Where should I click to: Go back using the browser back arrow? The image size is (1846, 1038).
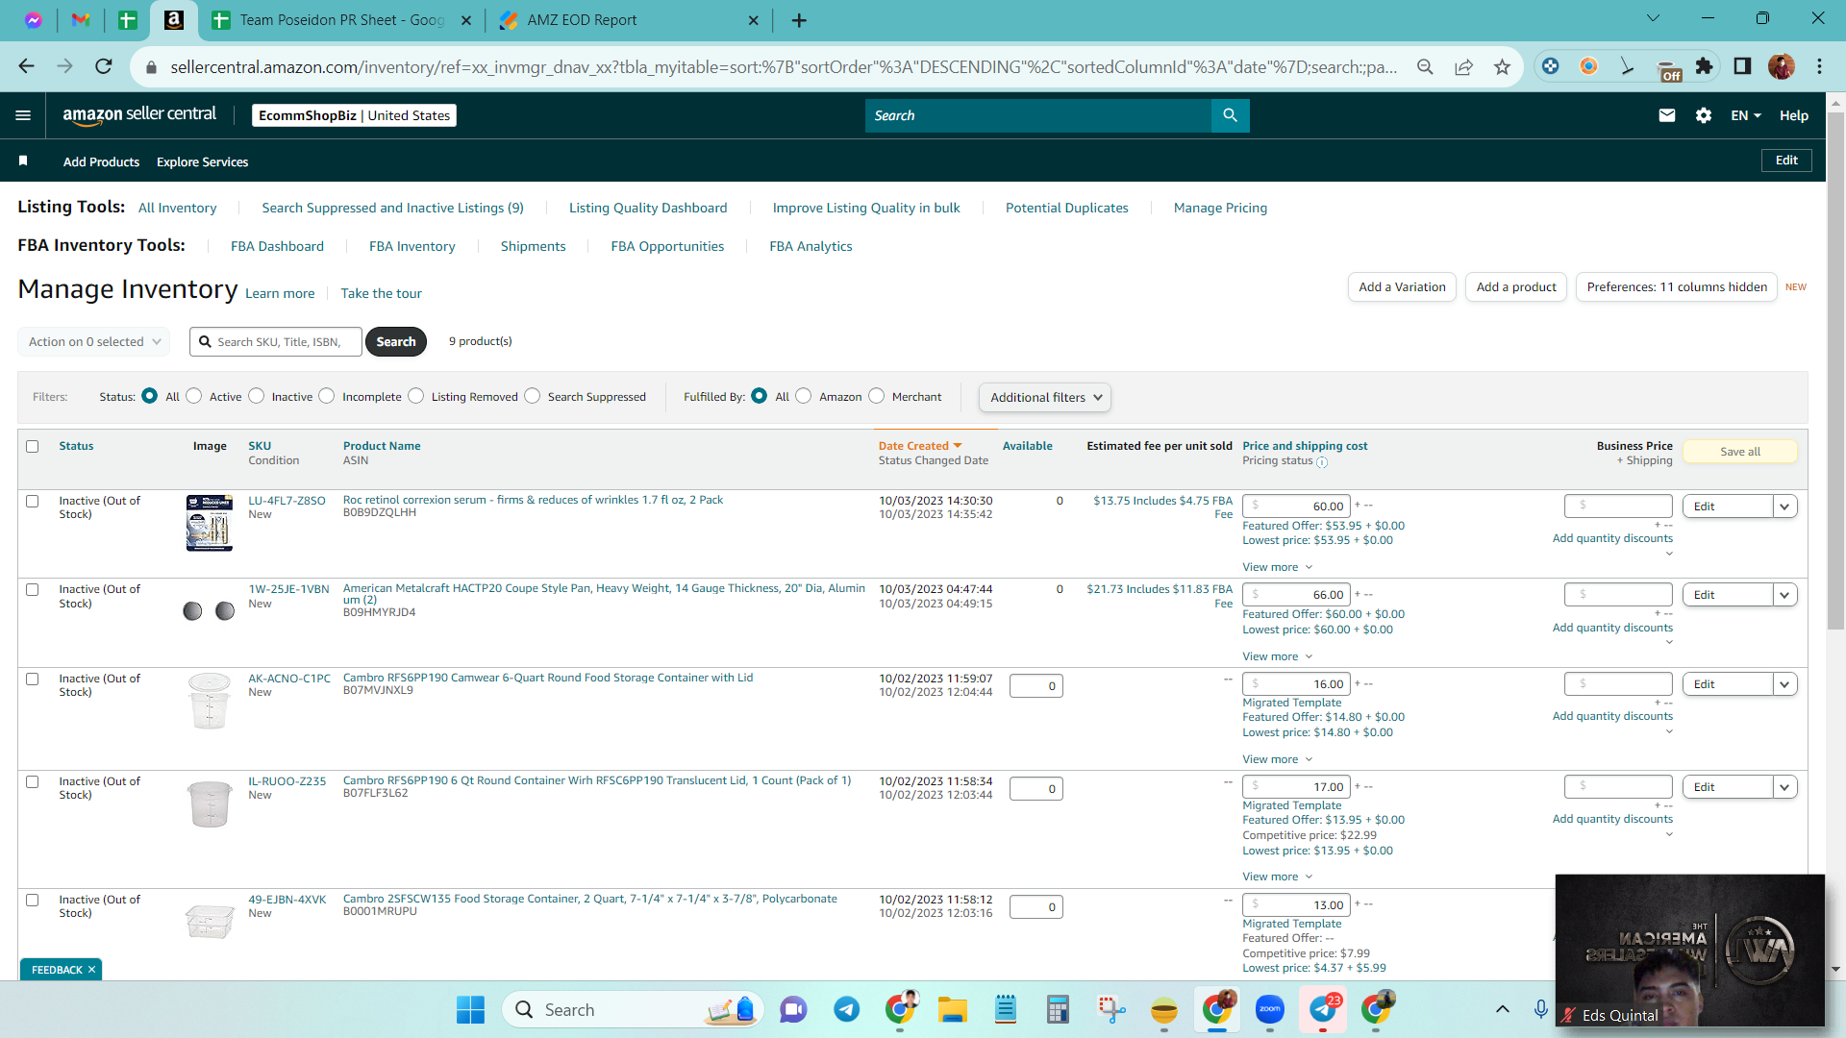[x=26, y=66]
